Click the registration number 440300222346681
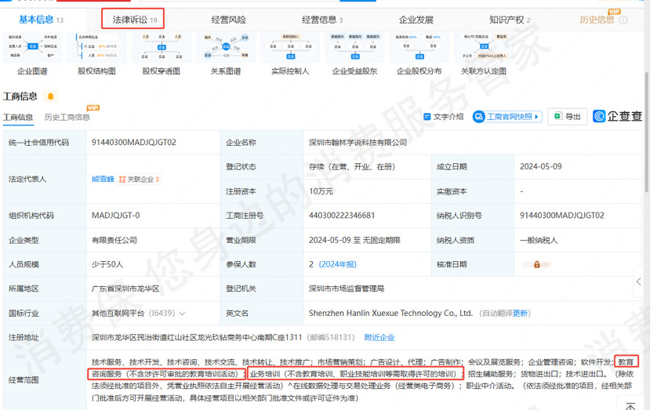The height and width of the screenshot is (410, 650). (342, 216)
